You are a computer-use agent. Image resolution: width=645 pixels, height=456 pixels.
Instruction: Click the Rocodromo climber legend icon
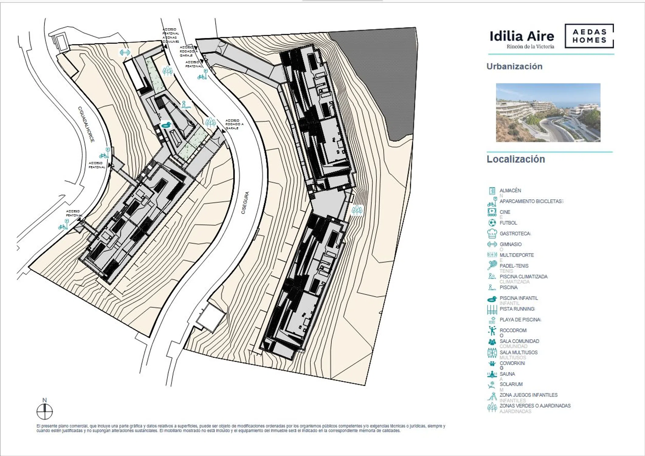coord(492,331)
